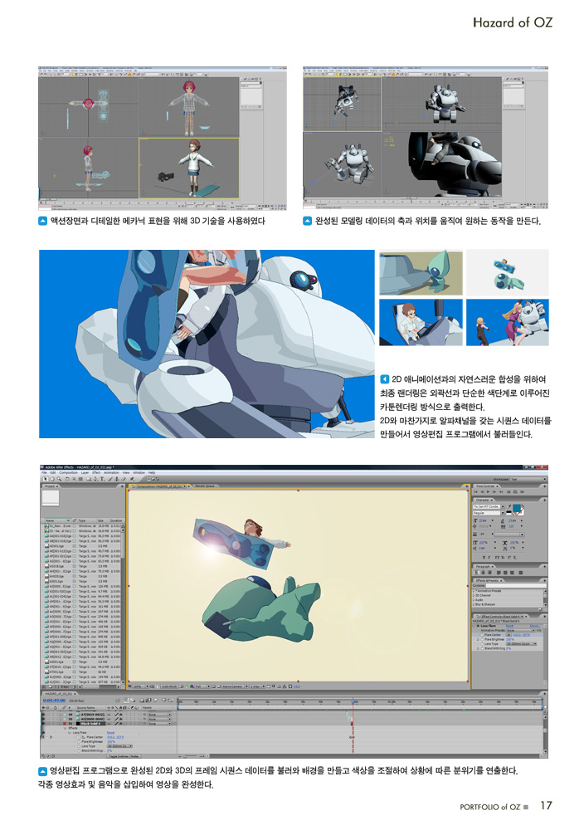
Task: Click the red current-time indicator in timeline
Action: tap(353, 703)
